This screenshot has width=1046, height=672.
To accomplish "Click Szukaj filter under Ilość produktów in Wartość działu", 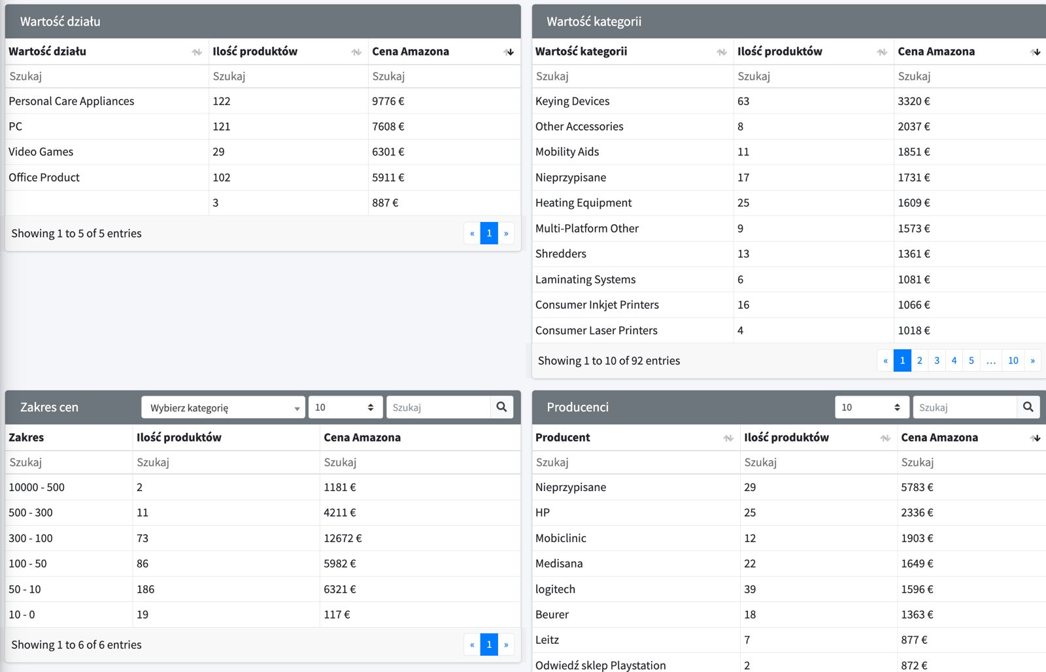I will click(x=288, y=76).
